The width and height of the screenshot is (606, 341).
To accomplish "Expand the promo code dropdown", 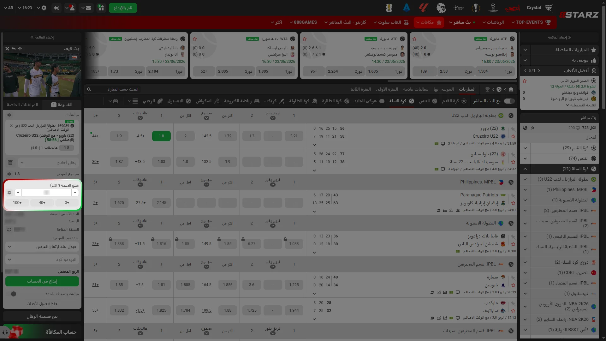I will (42, 260).
